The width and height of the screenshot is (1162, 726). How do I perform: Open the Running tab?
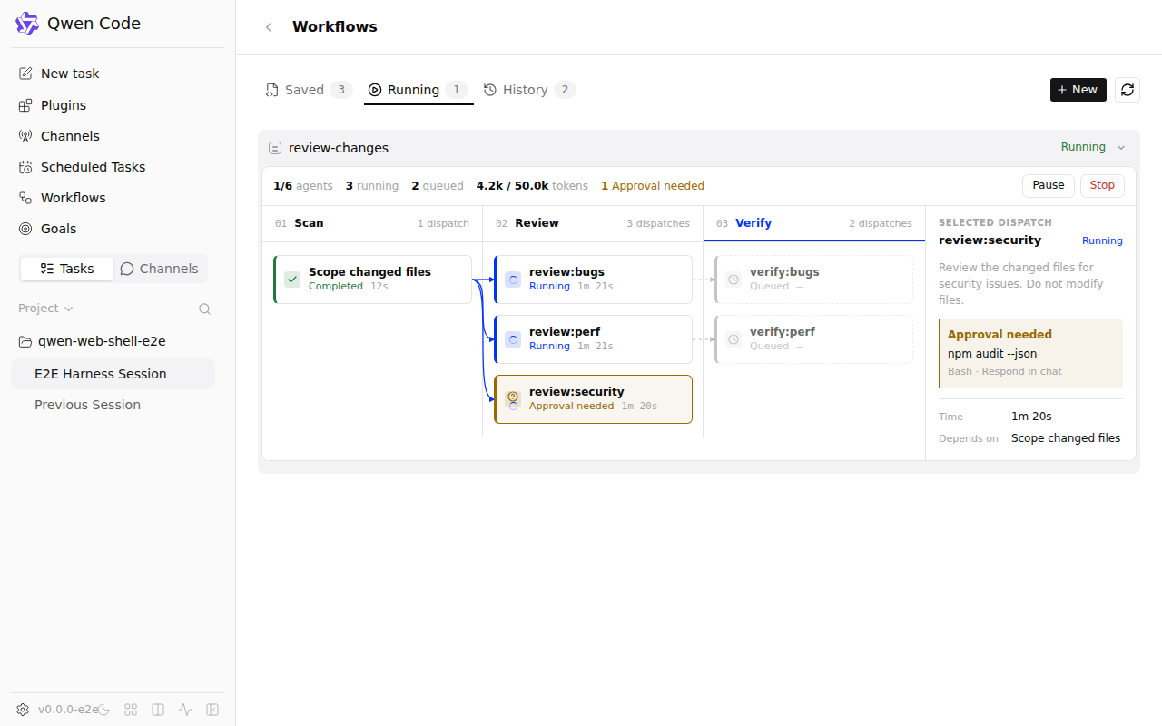click(x=419, y=90)
